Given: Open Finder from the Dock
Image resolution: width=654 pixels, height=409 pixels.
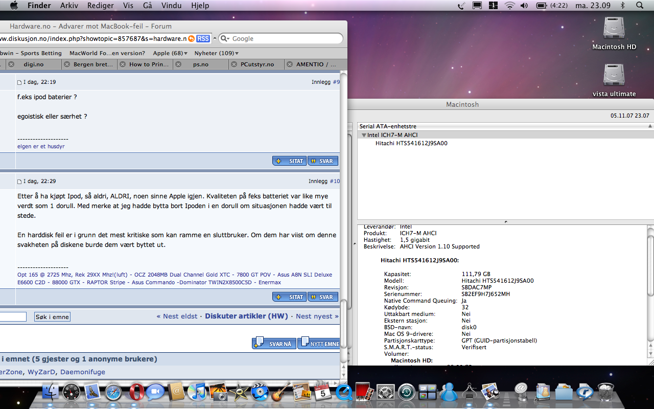Looking at the screenshot, I should click(51, 393).
